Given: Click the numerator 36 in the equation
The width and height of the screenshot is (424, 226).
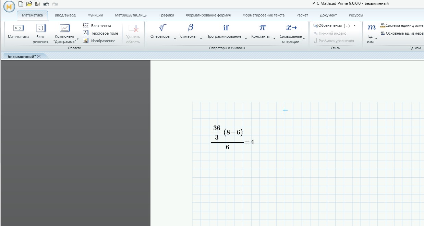Looking at the screenshot, I should pos(217,128).
